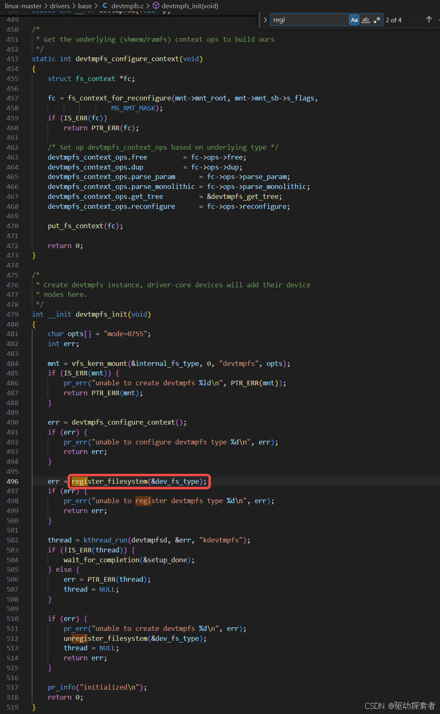Toggle Use Regular Expression in find widget
This screenshot has height=714, width=440.
click(x=377, y=20)
